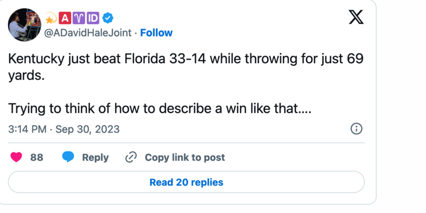Click the blue reply speech bubble icon

pyautogui.click(x=68, y=158)
